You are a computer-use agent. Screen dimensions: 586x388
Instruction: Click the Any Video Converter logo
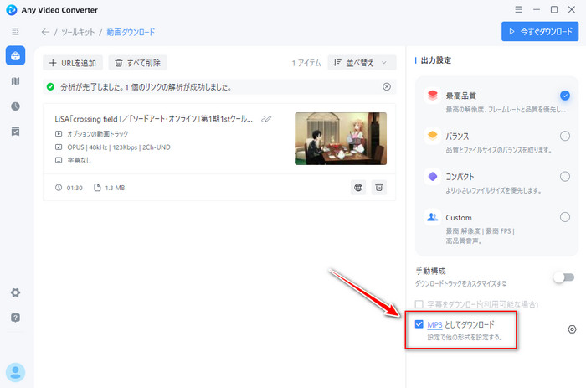click(12, 10)
